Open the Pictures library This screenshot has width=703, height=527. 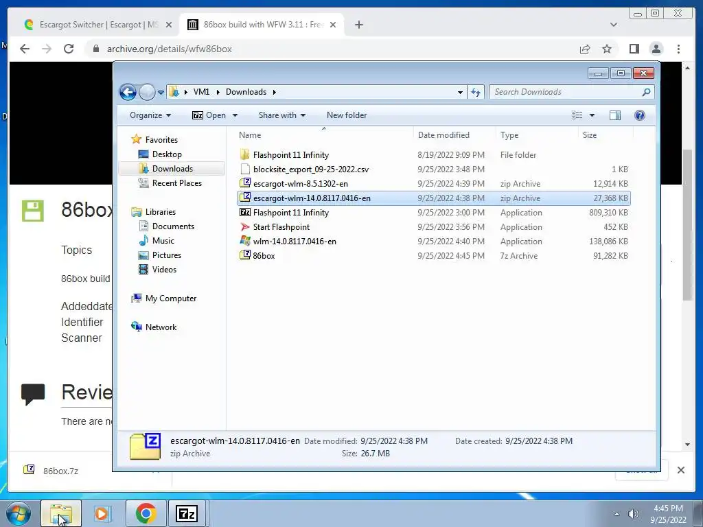(x=159, y=255)
